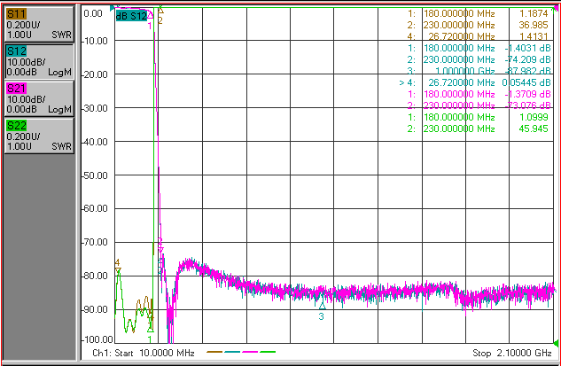Click S12 marker 2 readout -74.209 dB
The width and height of the screenshot is (561, 366).
pos(527,59)
